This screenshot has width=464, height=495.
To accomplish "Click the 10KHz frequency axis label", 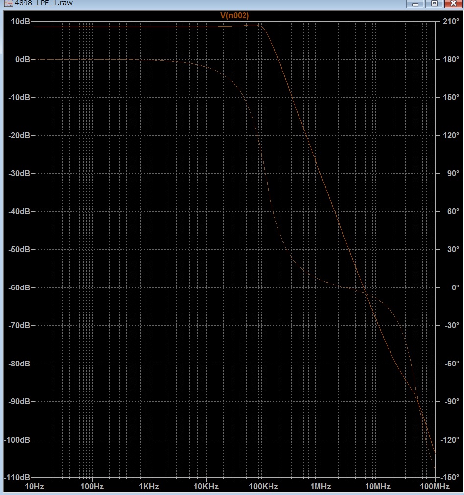I will (x=206, y=487).
